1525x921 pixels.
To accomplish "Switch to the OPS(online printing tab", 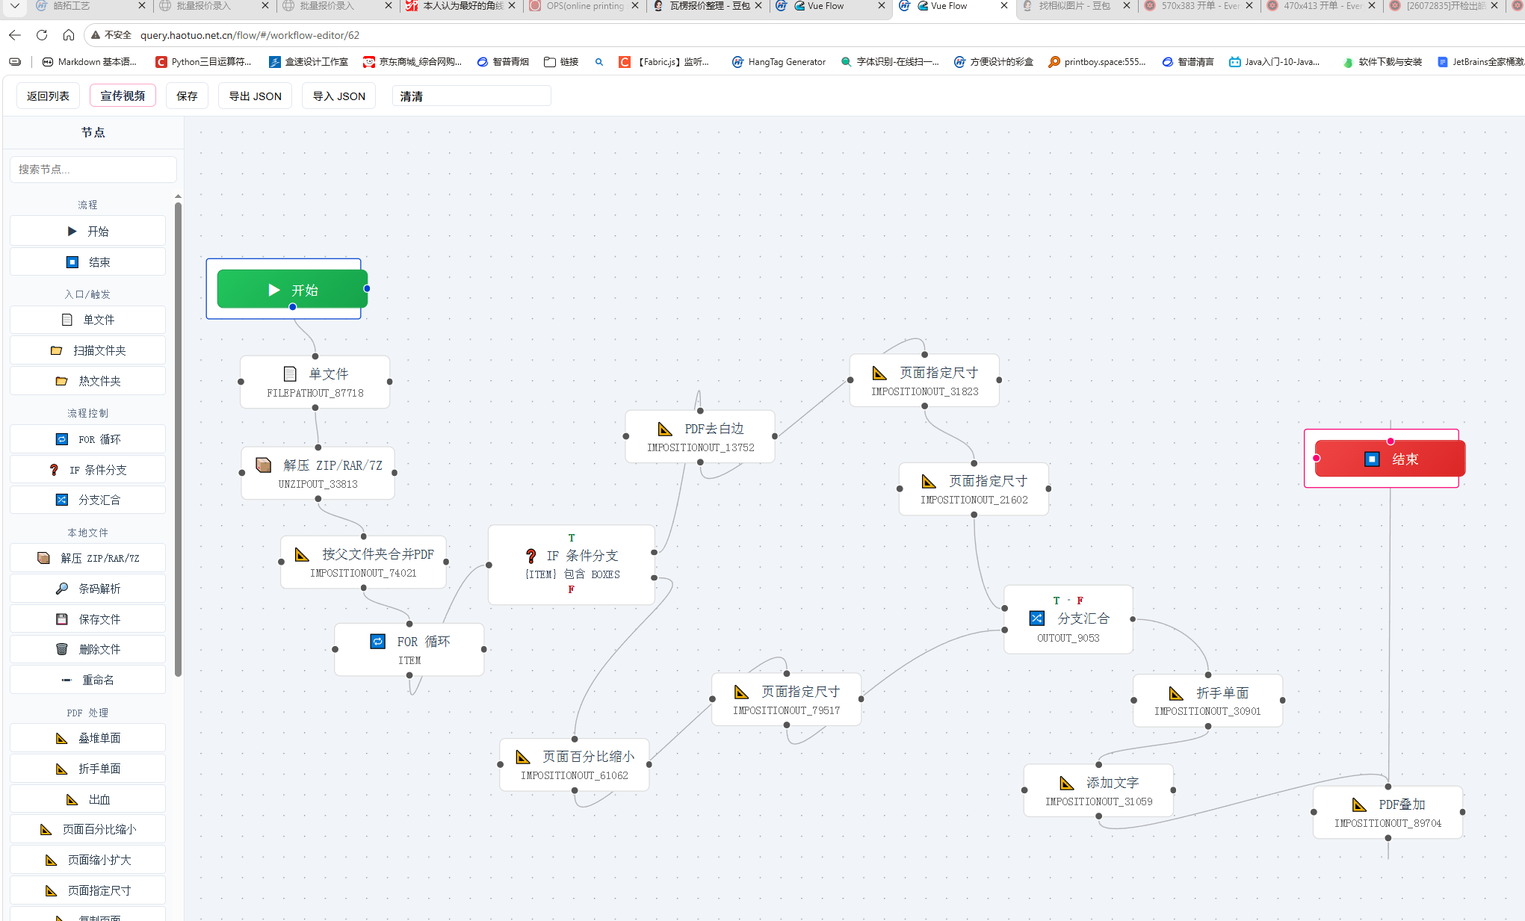I will point(585,6).
